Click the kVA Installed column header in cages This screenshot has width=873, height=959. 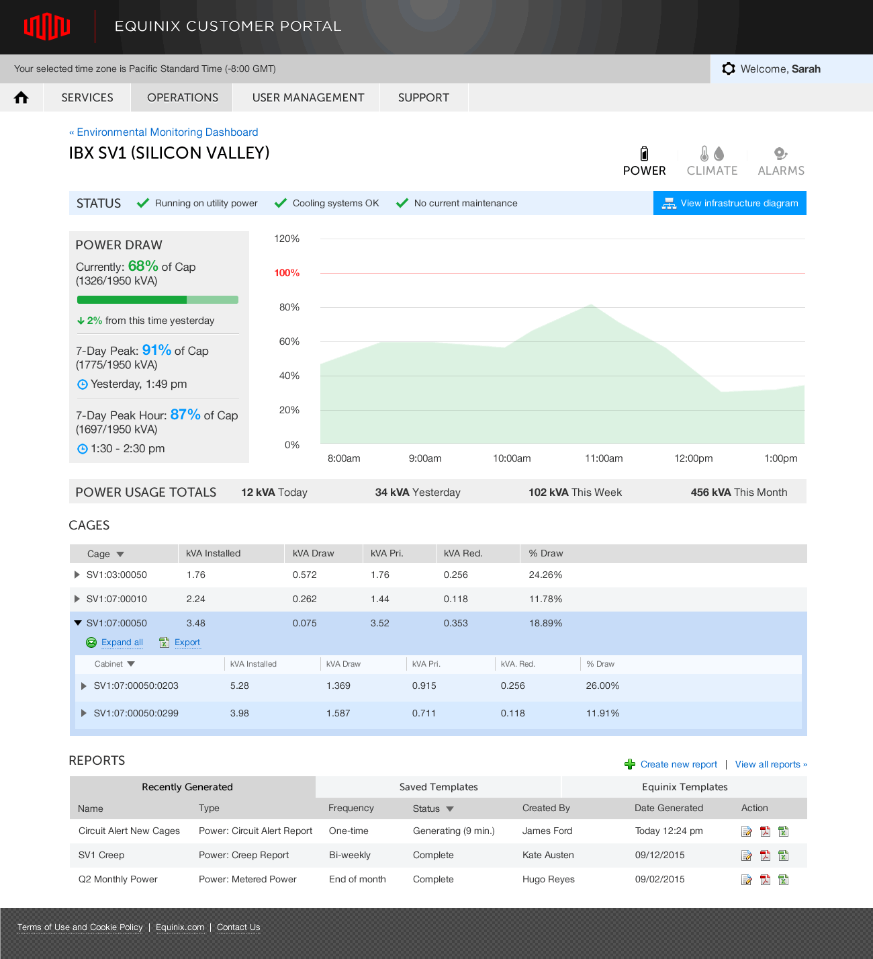click(214, 554)
